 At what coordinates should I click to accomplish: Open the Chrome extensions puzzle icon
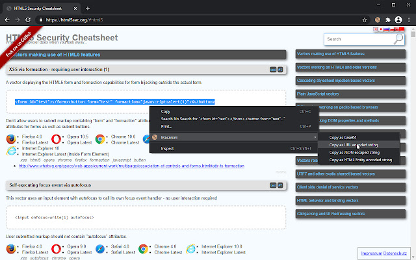(x=388, y=19)
